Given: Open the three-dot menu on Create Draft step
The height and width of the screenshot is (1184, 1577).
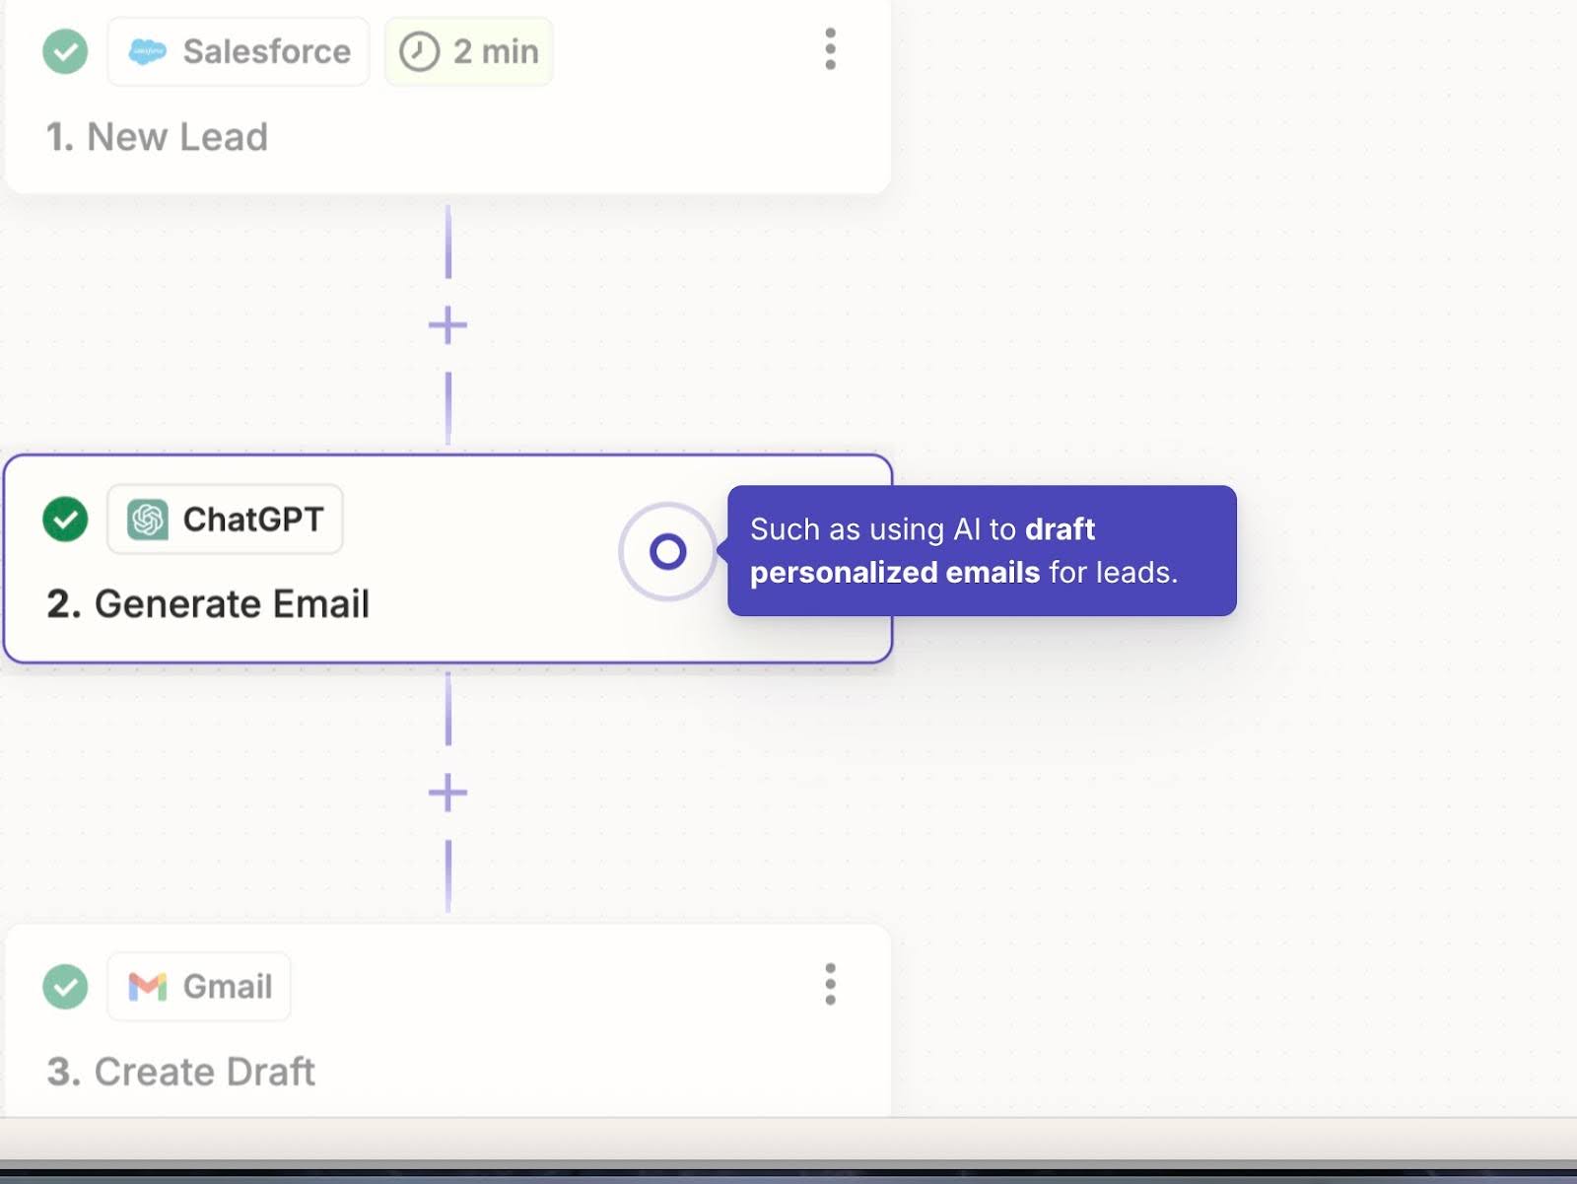Looking at the screenshot, I should 830,984.
